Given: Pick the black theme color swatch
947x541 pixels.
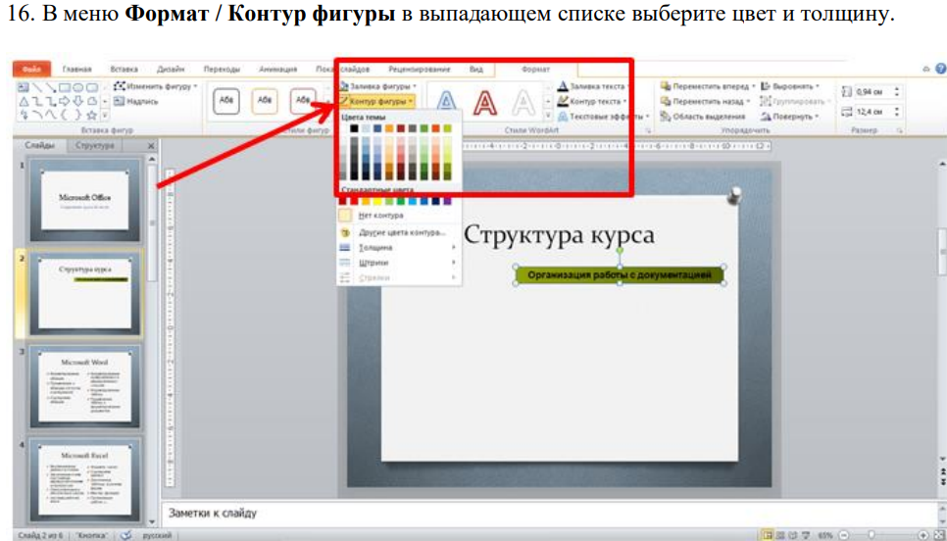Looking at the screenshot, I should point(354,127).
